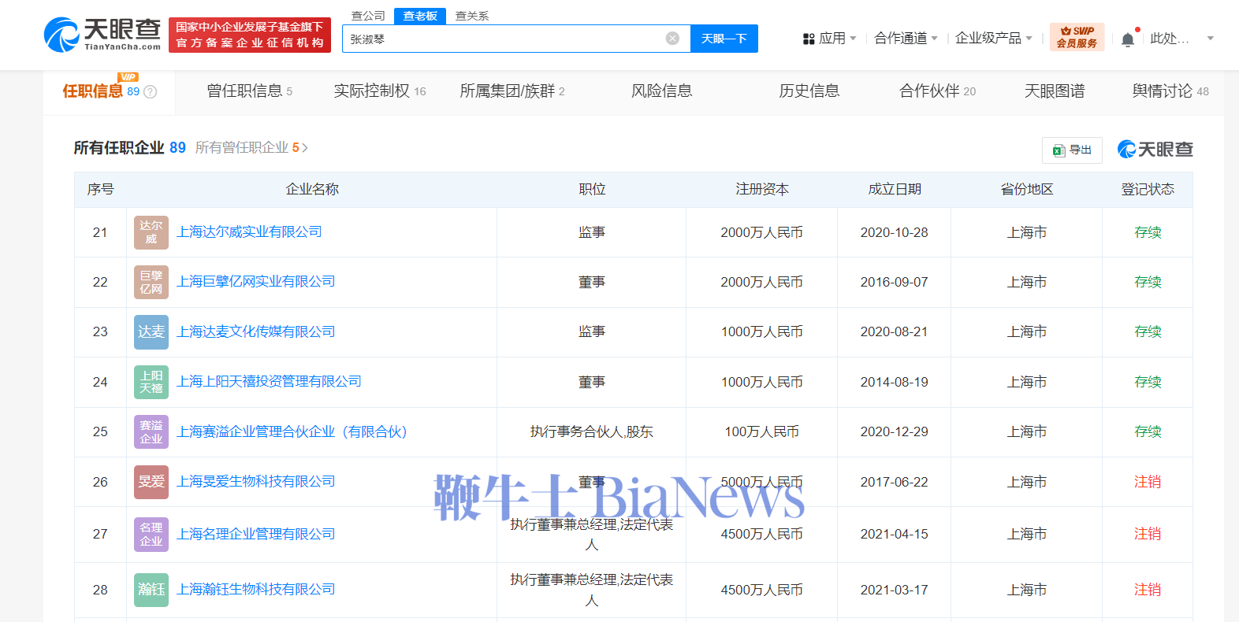The width and height of the screenshot is (1239, 622).
Task: Expand the 合作通道 dropdown
Action: (906, 38)
